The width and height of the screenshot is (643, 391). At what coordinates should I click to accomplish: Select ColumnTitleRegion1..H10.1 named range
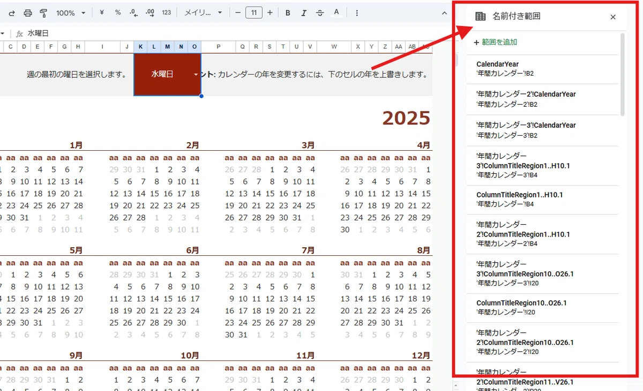tap(542, 200)
